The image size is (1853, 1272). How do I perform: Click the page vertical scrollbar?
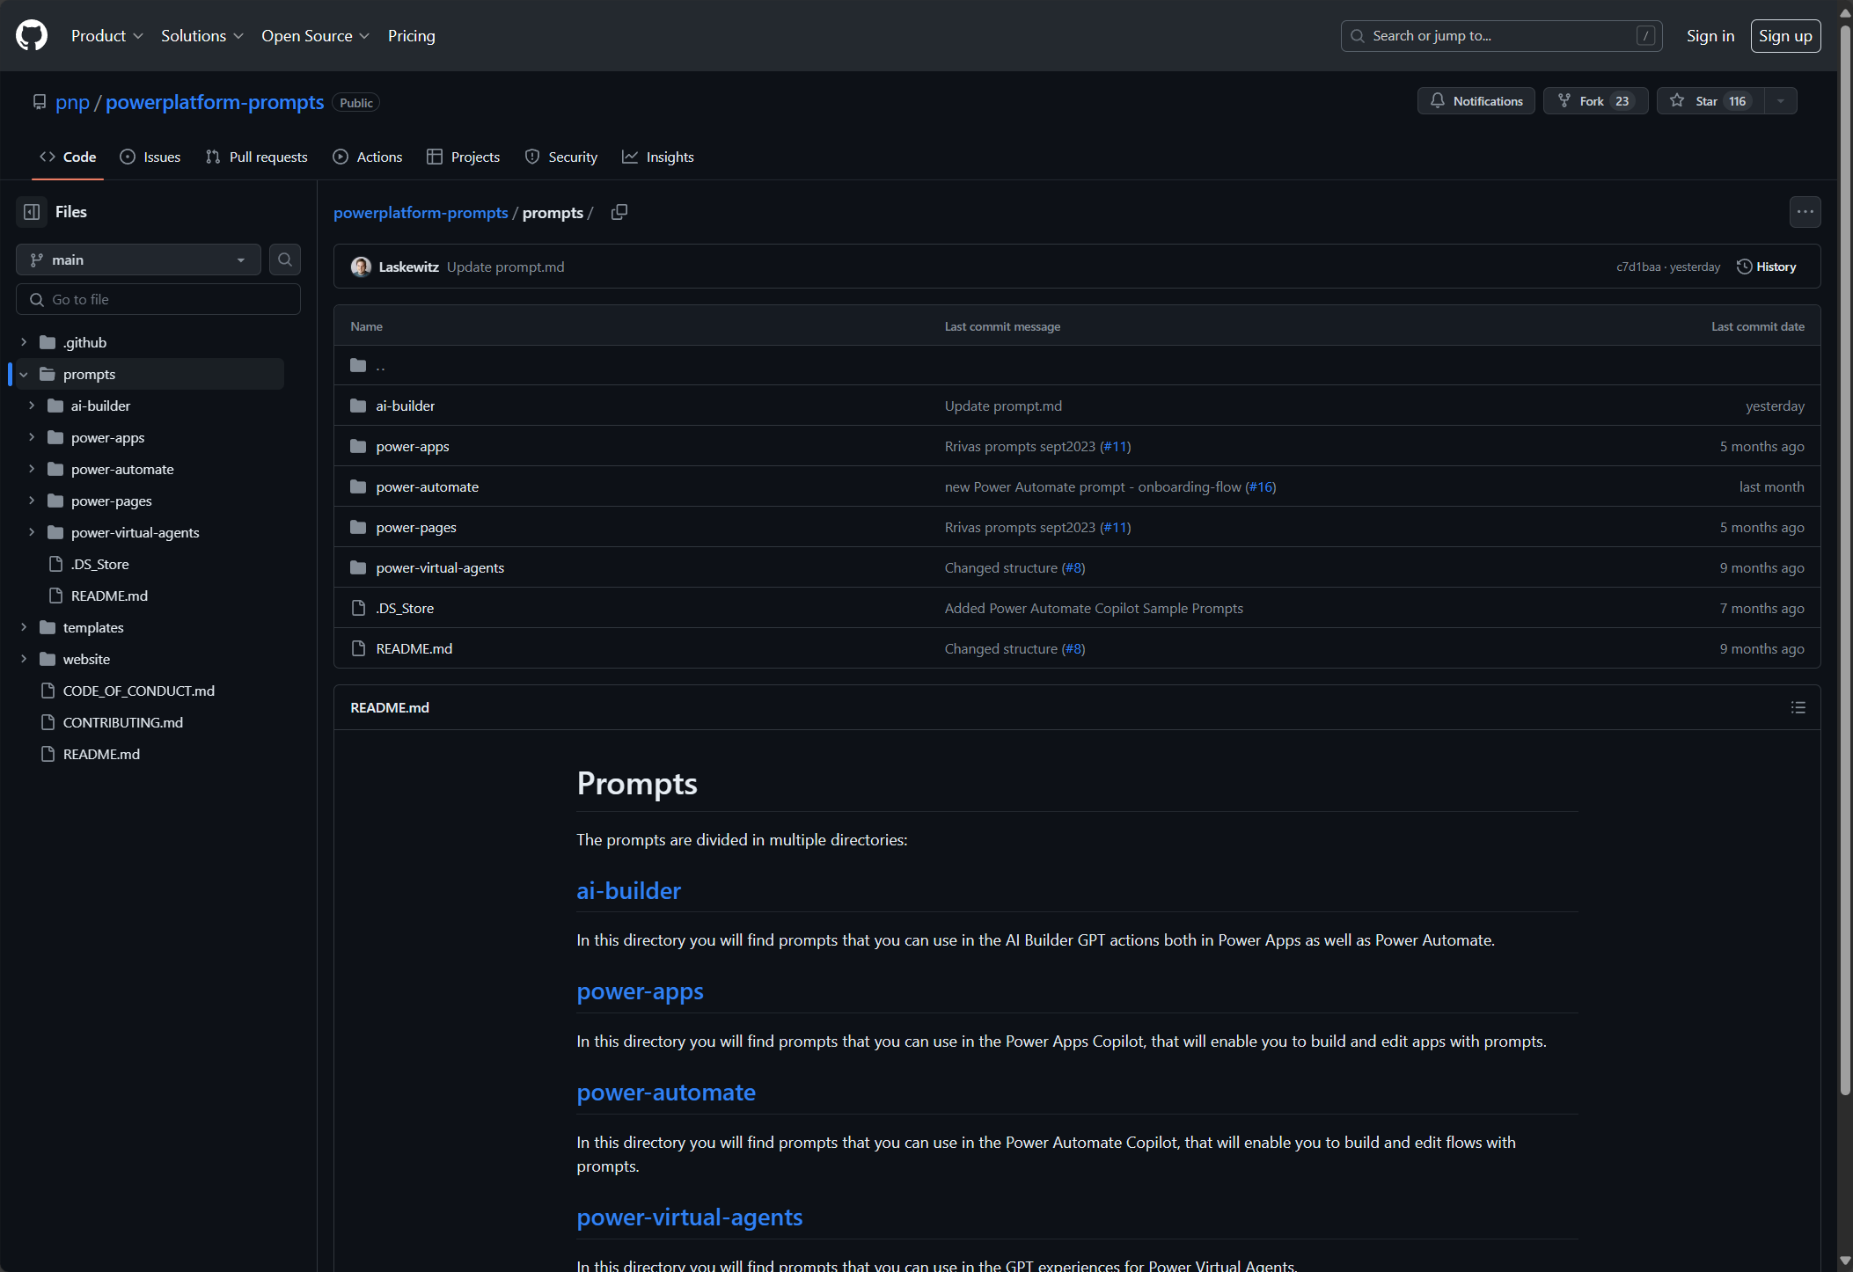[x=1844, y=563]
